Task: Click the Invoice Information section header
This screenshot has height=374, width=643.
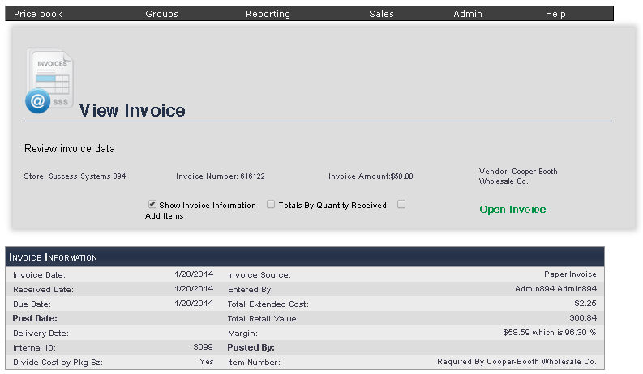Action: (x=54, y=257)
